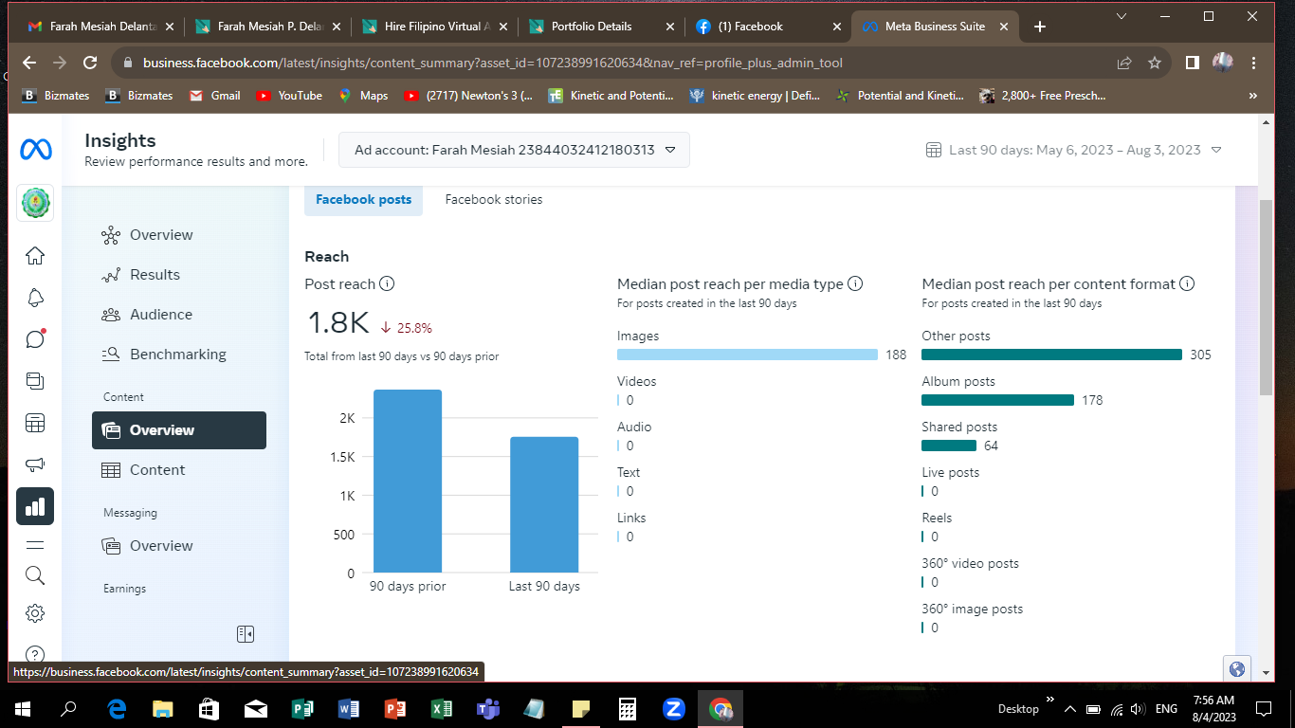Select the Facebook posts tab
The image size is (1295, 728).
[x=364, y=200]
